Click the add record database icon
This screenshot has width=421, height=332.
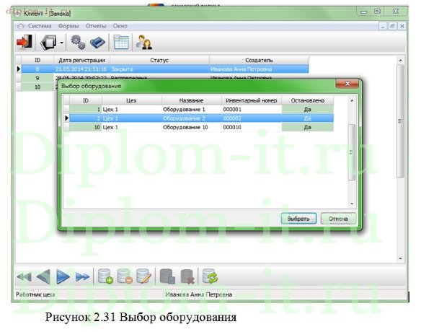(105, 276)
